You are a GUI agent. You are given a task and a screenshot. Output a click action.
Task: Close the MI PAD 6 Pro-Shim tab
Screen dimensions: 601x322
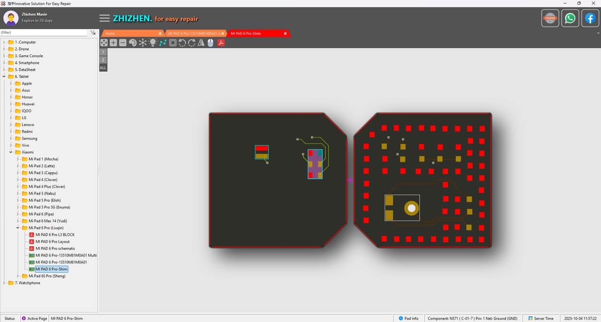click(x=285, y=33)
